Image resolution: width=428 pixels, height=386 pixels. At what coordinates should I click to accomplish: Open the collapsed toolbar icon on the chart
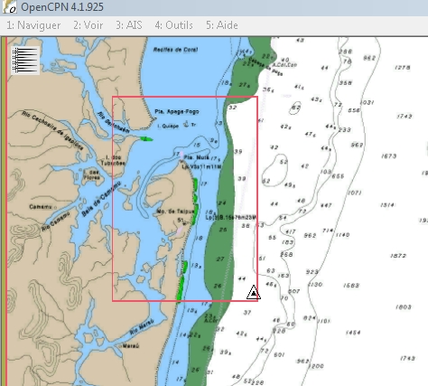[x=25, y=61]
